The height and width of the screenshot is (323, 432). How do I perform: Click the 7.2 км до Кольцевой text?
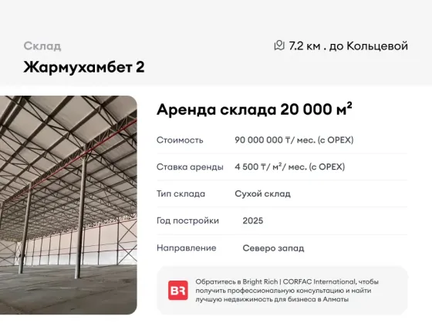click(x=348, y=46)
